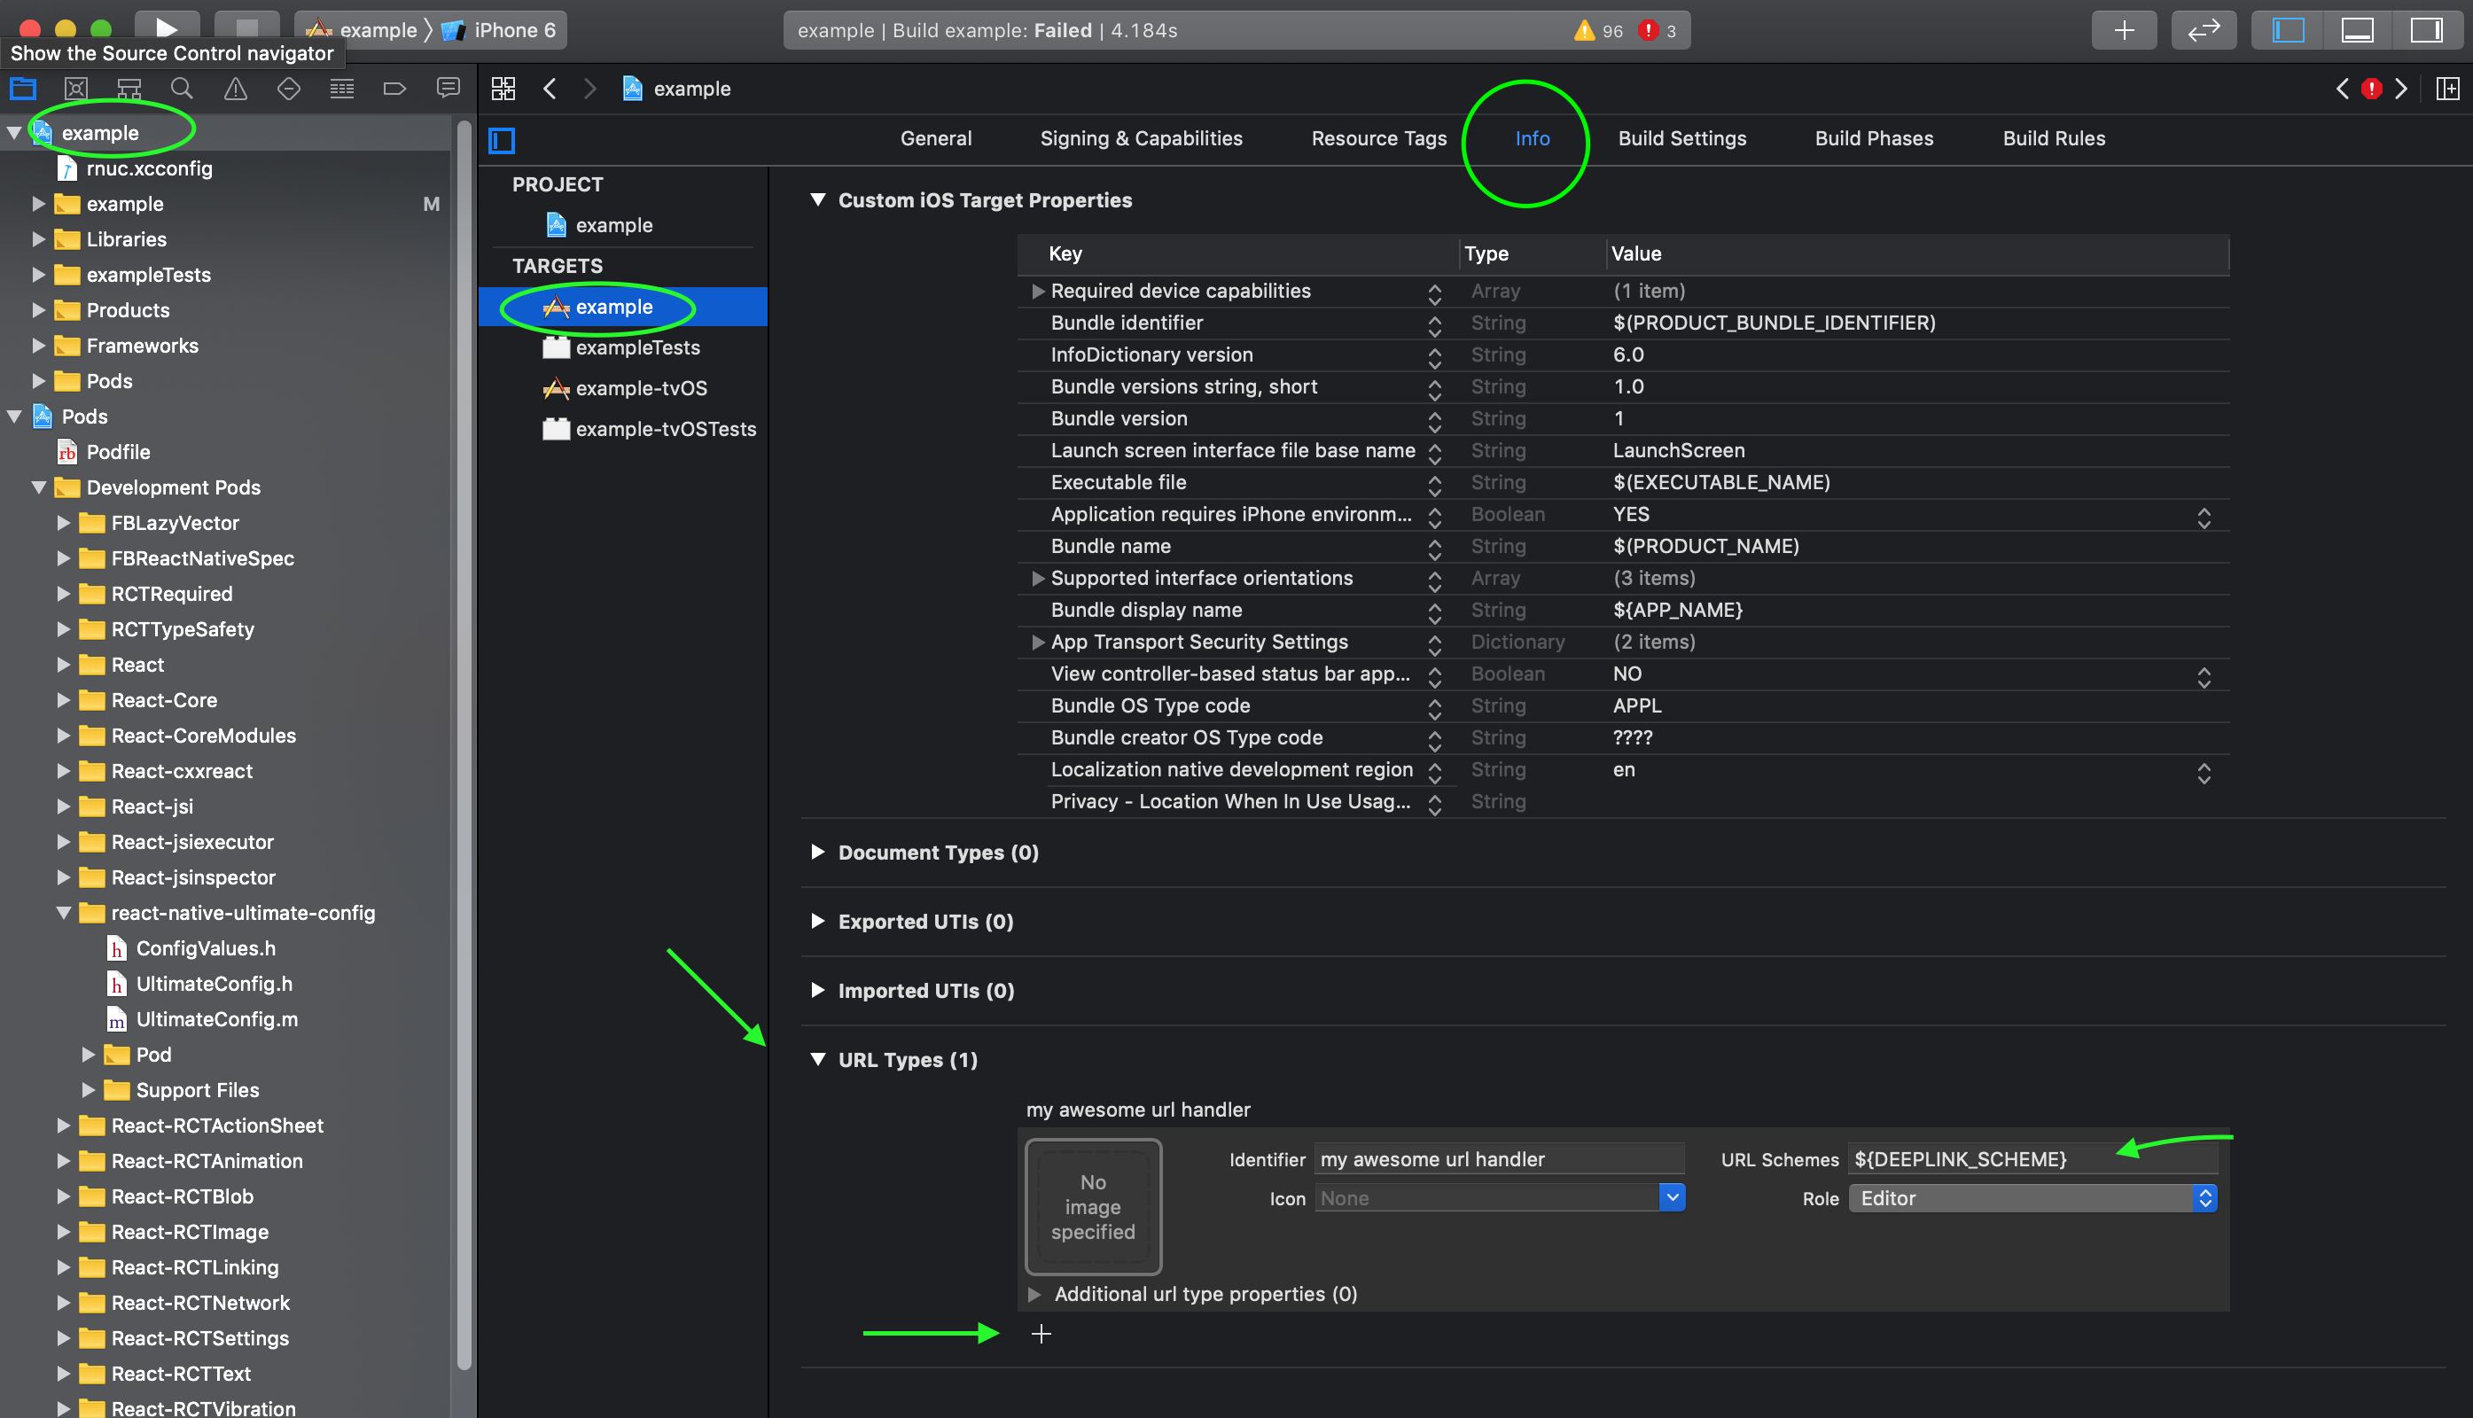Expand the Exported UTIs section
Viewport: 2473px width, 1418px height.
pyautogui.click(x=818, y=922)
